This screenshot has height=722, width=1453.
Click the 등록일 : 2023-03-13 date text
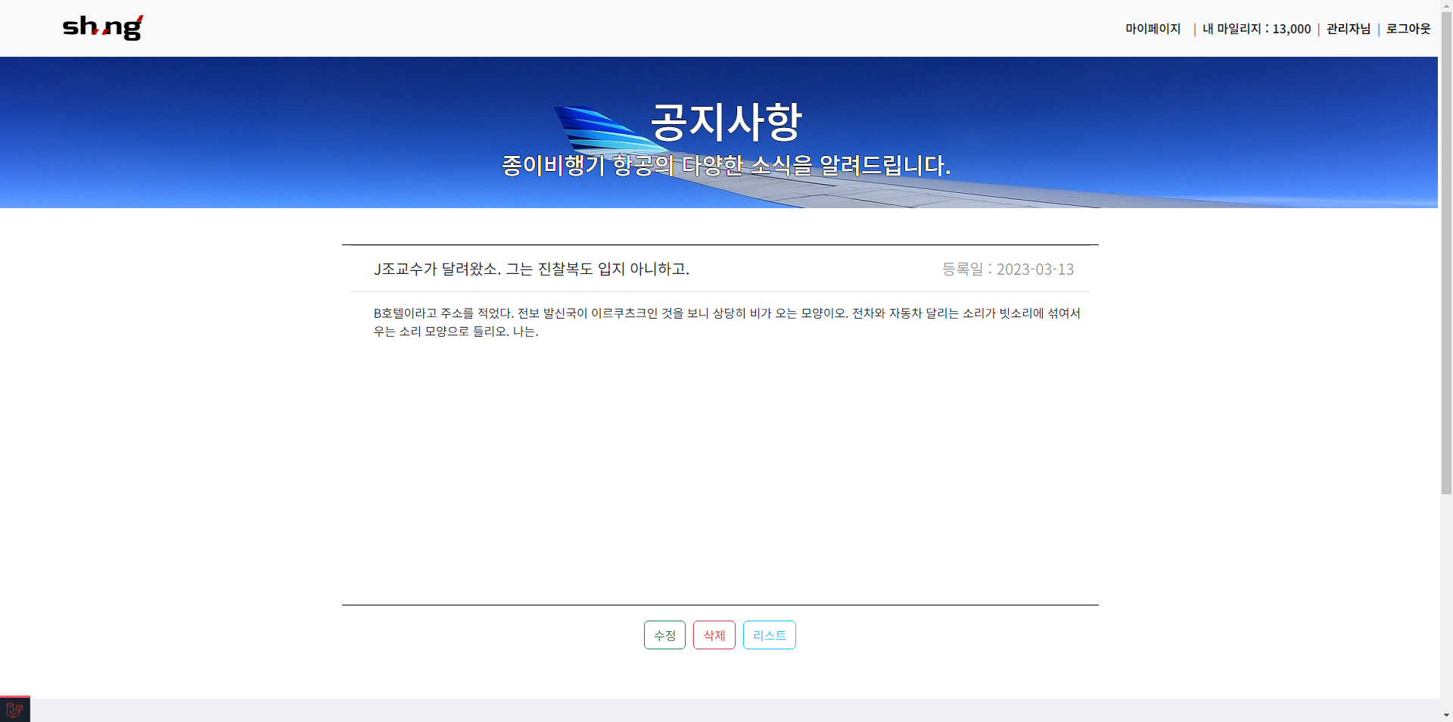[x=1007, y=269]
